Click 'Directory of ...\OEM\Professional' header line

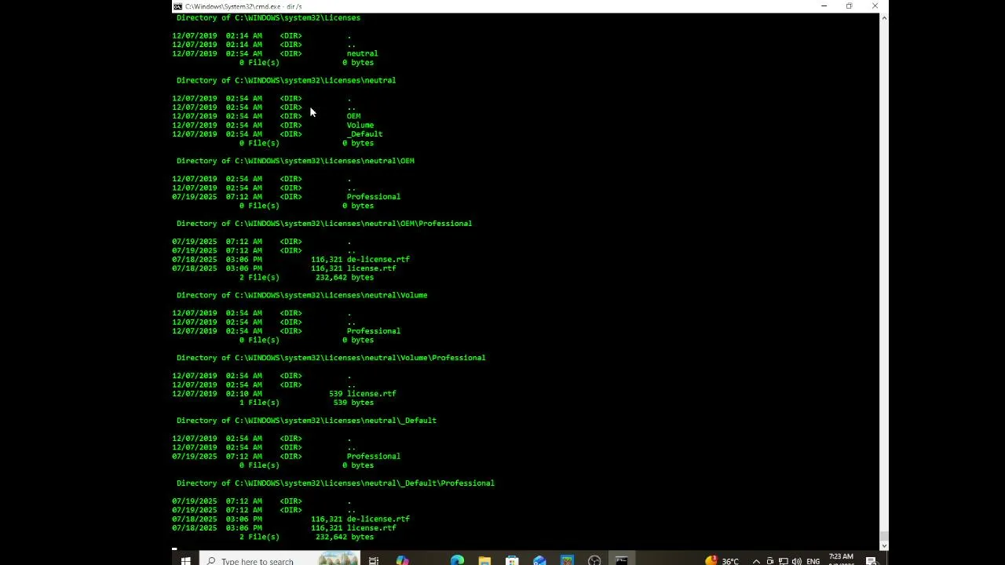[x=324, y=224]
